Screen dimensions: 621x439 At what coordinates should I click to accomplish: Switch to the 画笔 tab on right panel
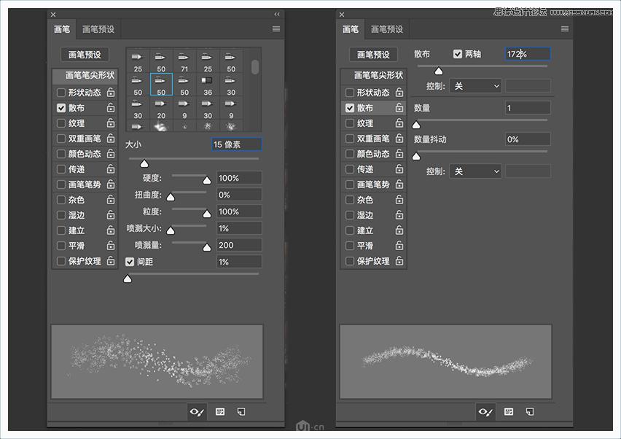coord(351,29)
